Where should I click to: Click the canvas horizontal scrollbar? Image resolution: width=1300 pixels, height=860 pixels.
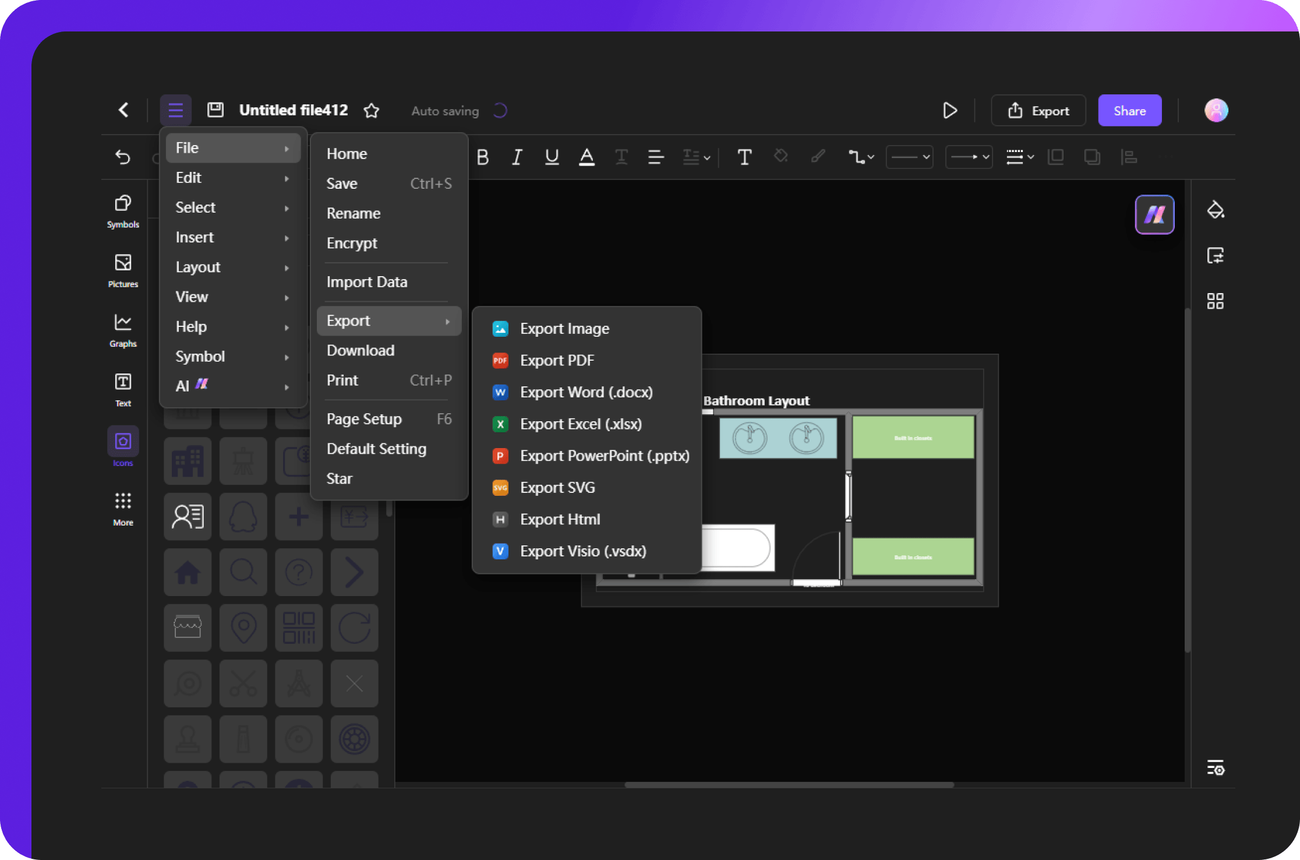tap(789, 785)
